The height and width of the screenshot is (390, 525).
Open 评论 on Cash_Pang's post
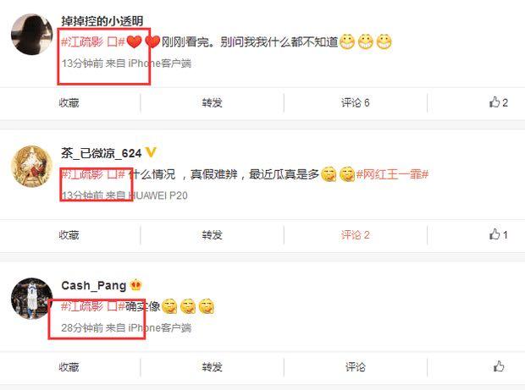coord(356,367)
